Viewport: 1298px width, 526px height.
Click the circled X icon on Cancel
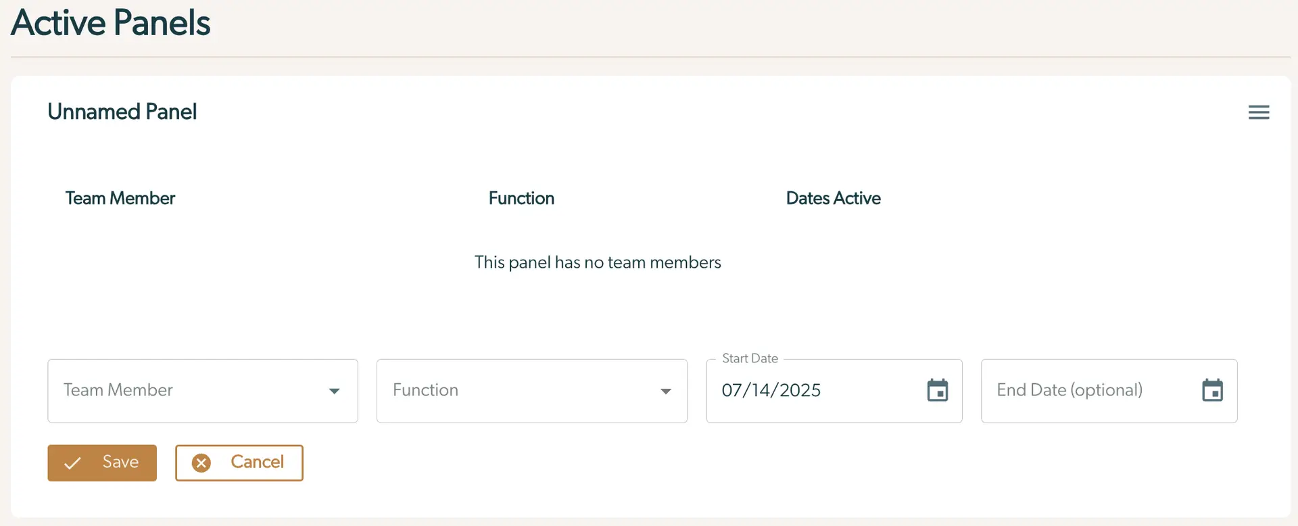click(x=201, y=463)
